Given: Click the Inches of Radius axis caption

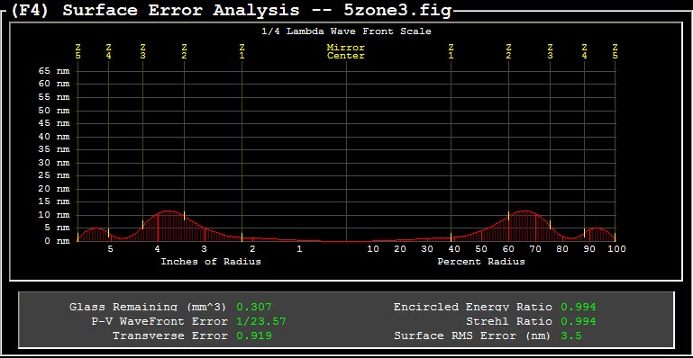Looking at the screenshot, I should tap(211, 262).
